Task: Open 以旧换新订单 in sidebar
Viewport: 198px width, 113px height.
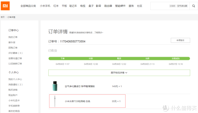Action: [x=15, y=63]
